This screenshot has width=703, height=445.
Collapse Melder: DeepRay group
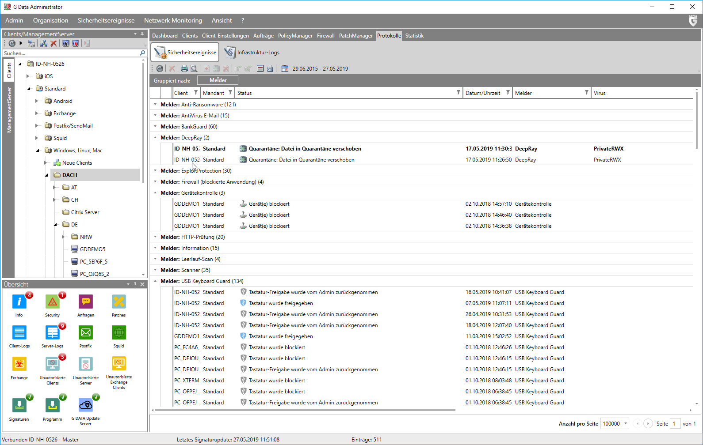pos(155,138)
